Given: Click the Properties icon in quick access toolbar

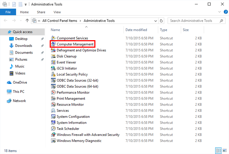Looking at the screenshot, I should click(14, 4).
